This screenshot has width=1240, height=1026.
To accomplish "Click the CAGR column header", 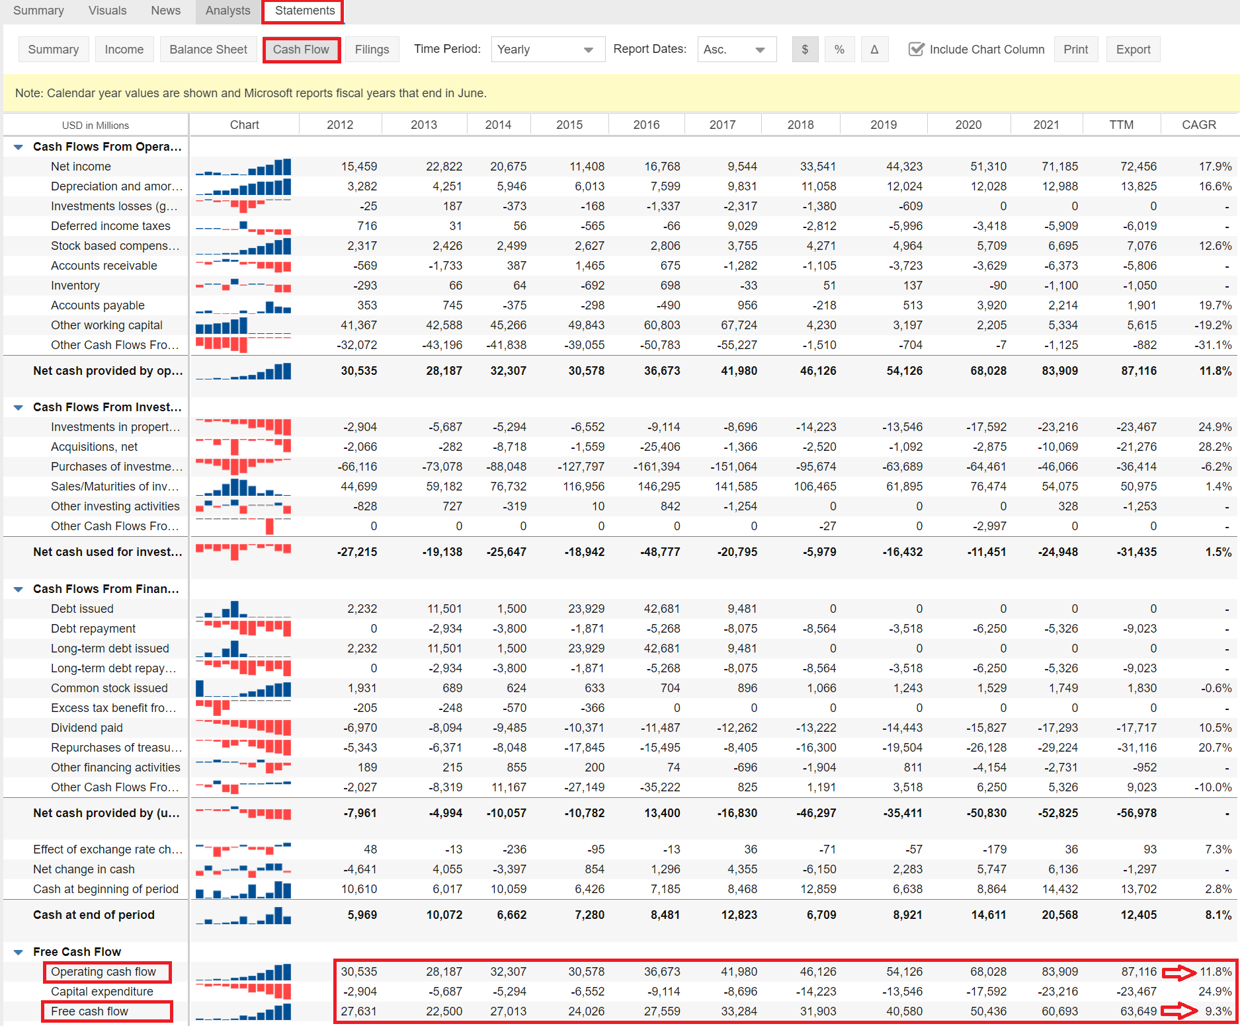I will (x=1198, y=125).
